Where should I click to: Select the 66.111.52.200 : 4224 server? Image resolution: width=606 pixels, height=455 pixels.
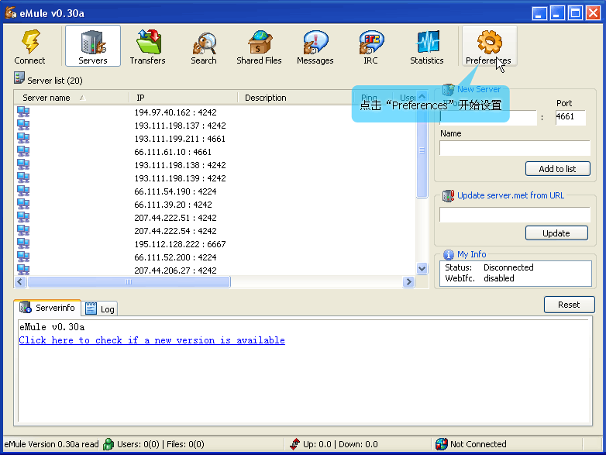[x=175, y=257]
